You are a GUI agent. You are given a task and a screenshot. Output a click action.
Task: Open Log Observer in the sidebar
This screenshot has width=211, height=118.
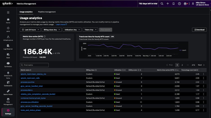(x=8, y=47)
